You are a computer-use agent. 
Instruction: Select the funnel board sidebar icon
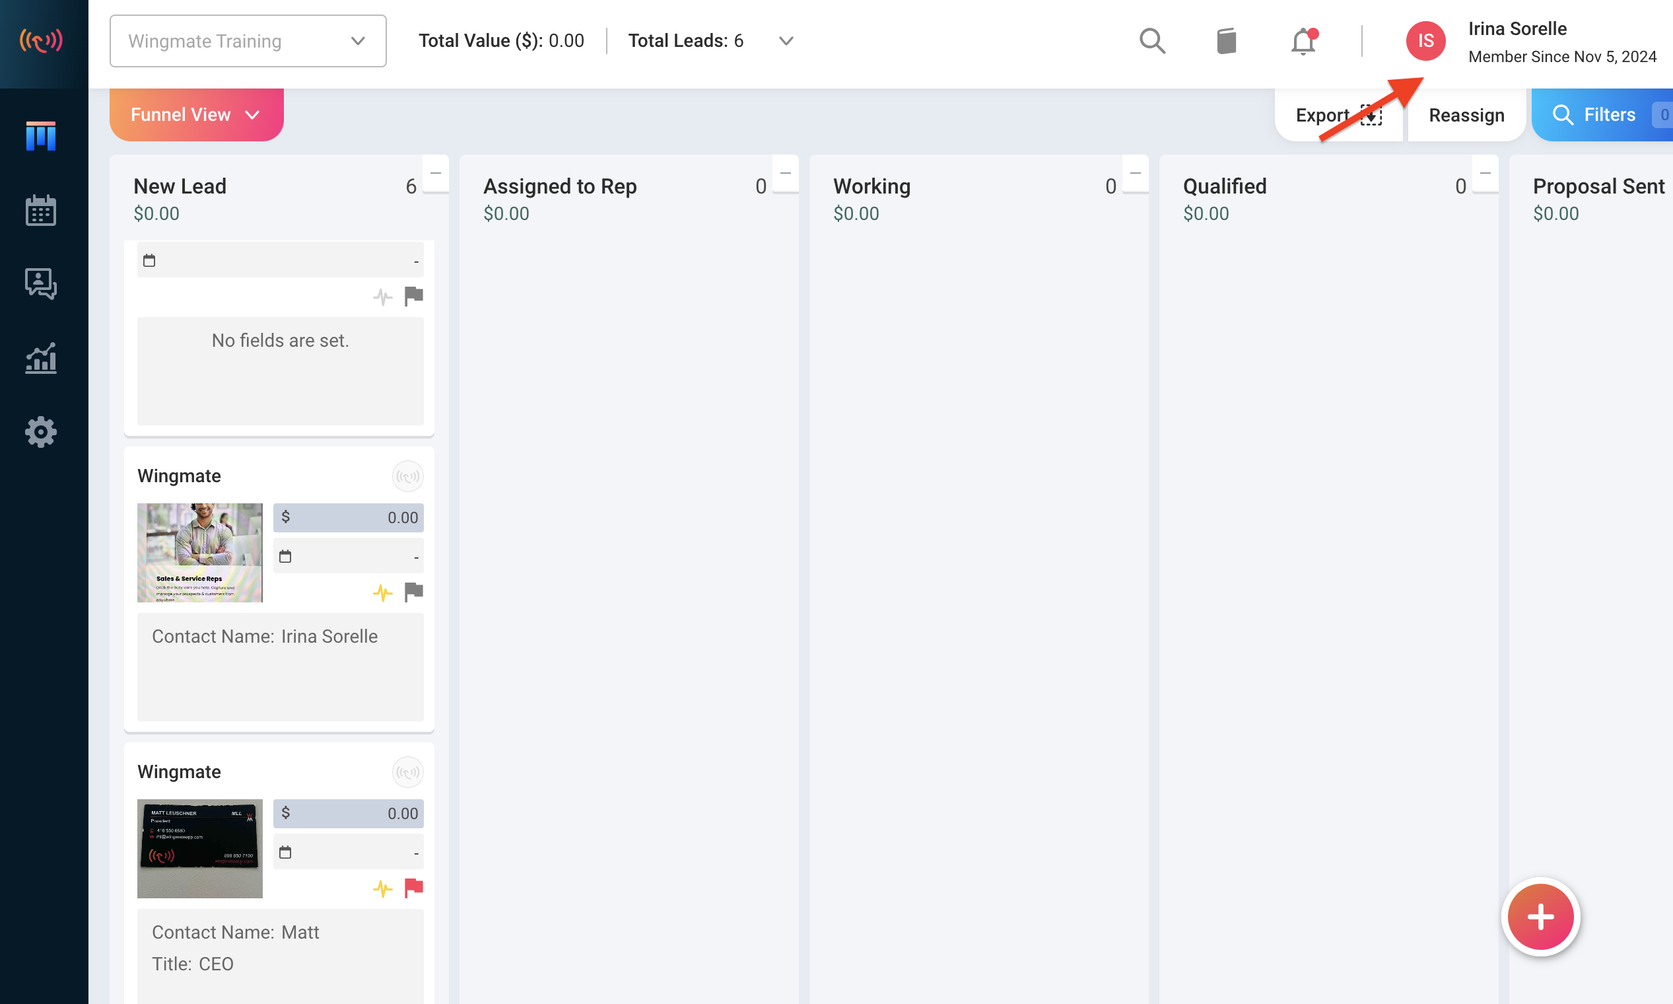click(40, 136)
